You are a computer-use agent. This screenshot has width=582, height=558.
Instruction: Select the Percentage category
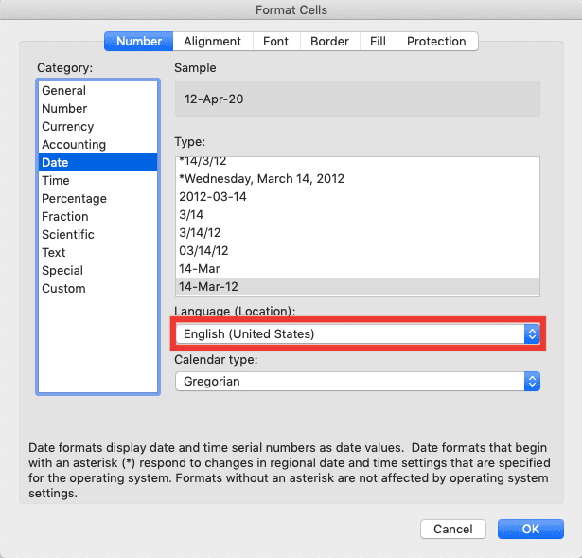[x=98, y=198]
